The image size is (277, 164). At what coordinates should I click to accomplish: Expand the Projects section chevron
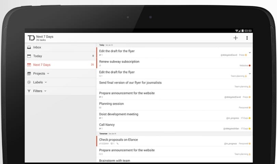click(x=48, y=73)
